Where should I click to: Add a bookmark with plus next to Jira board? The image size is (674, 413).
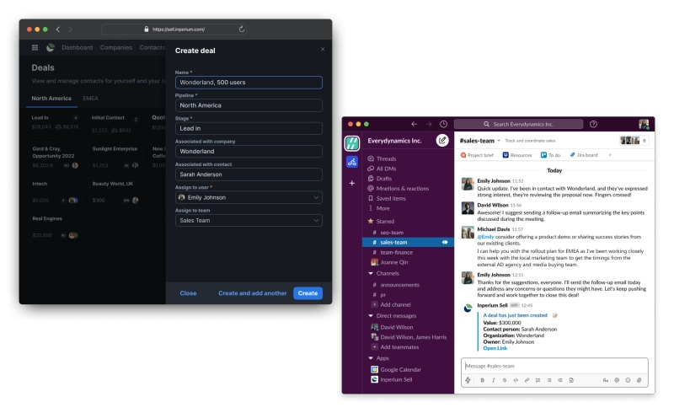coord(610,155)
